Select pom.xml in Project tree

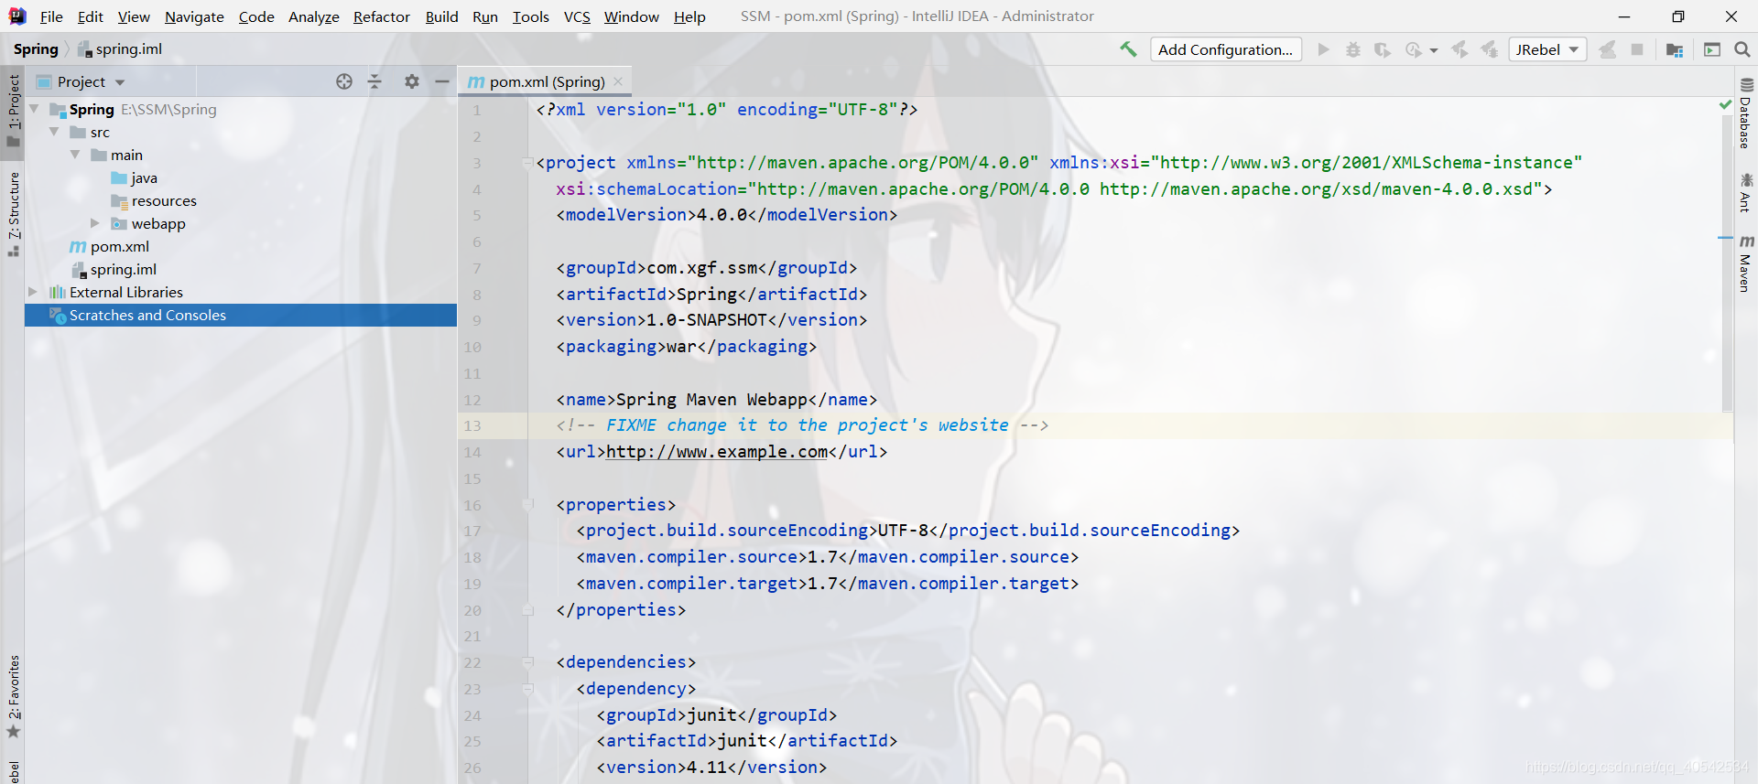point(110,246)
